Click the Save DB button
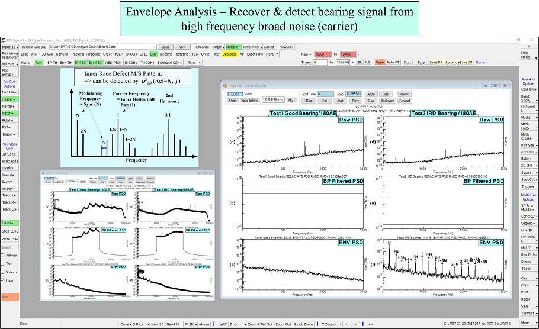Viewport: 539px width, 329px height. click(x=435, y=62)
